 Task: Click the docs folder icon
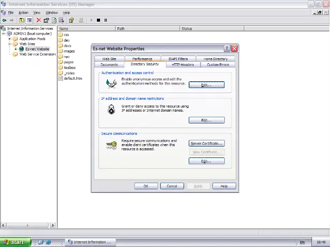pyautogui.click(x=61, y=45)
